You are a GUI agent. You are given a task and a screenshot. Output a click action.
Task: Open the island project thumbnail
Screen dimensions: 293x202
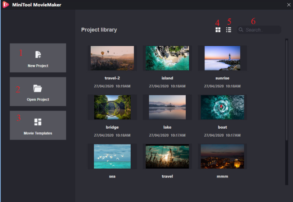click(167, 58)
